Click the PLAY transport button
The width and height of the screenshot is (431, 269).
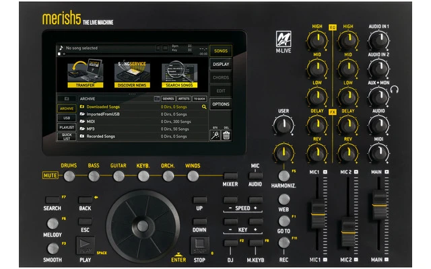point(86,245)
